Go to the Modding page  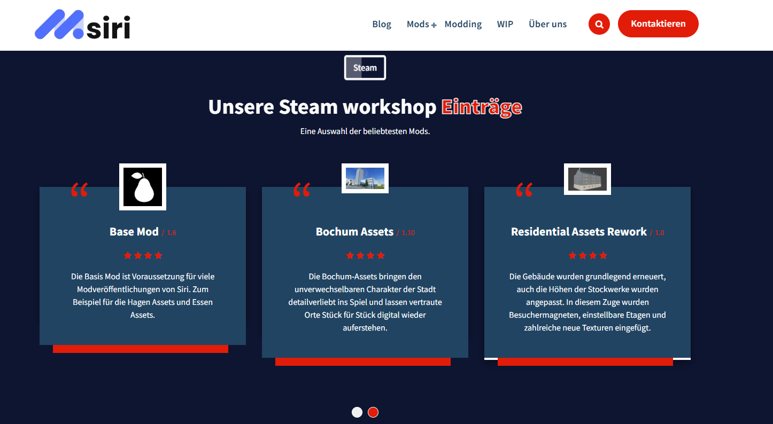point(463,24)
